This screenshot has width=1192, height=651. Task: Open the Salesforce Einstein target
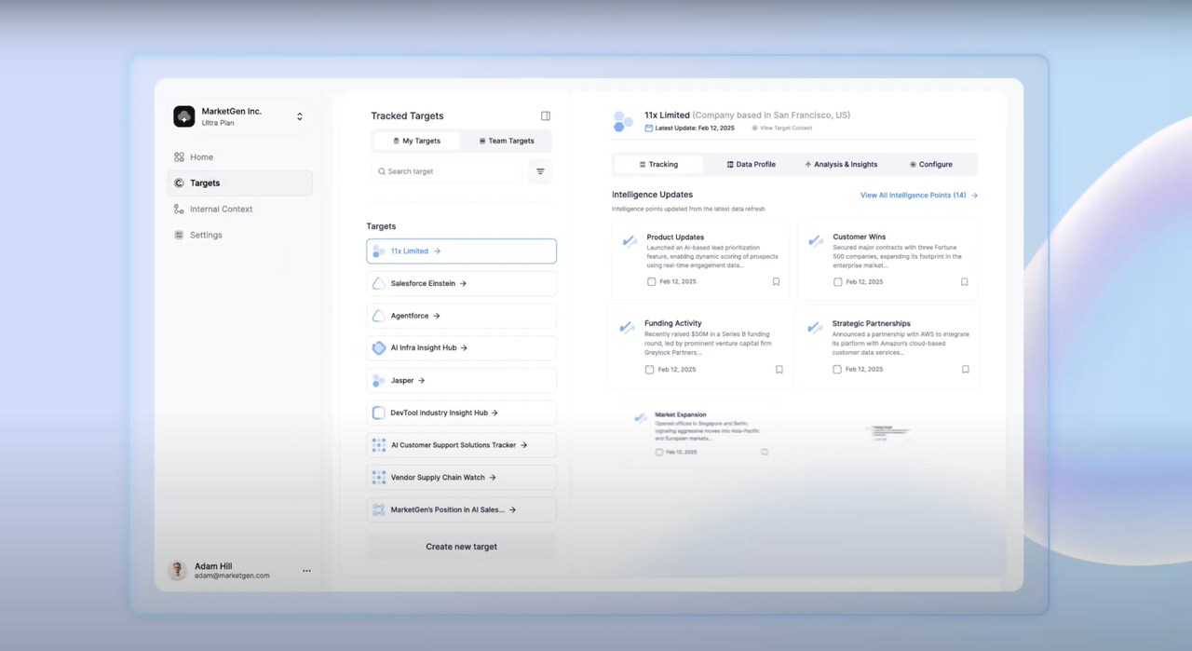(x=462, y=283)
